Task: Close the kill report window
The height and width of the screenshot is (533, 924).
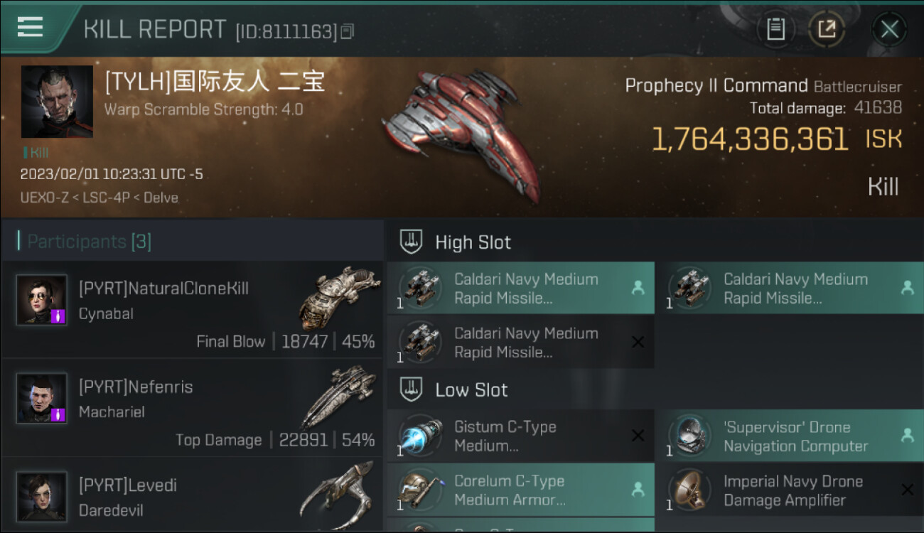Action: click(x=889, y=29)
